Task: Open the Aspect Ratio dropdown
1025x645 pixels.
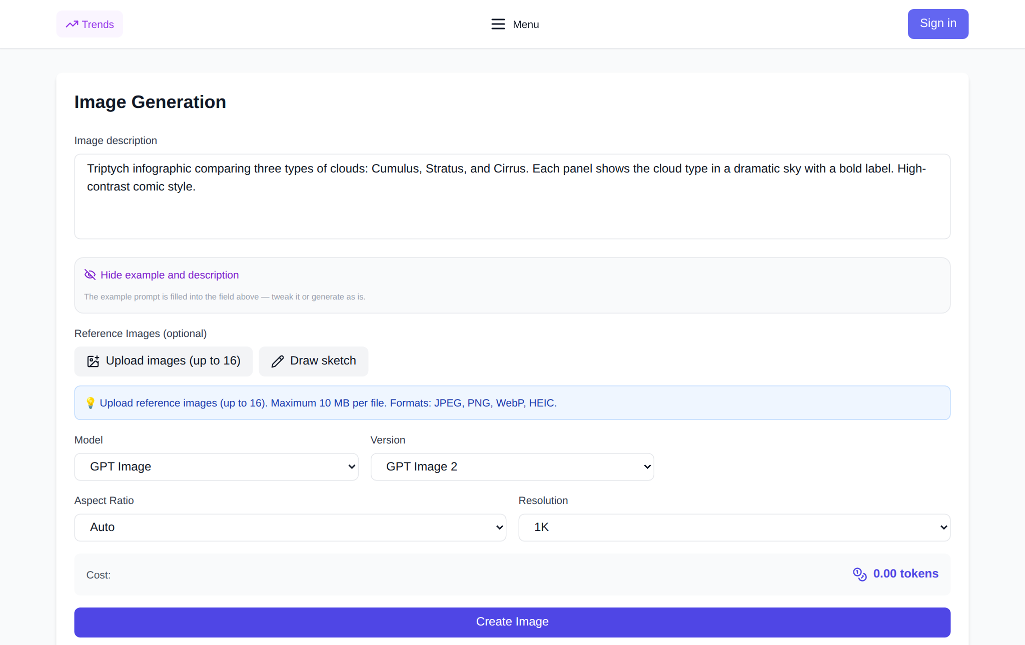Action: point(290,527)
